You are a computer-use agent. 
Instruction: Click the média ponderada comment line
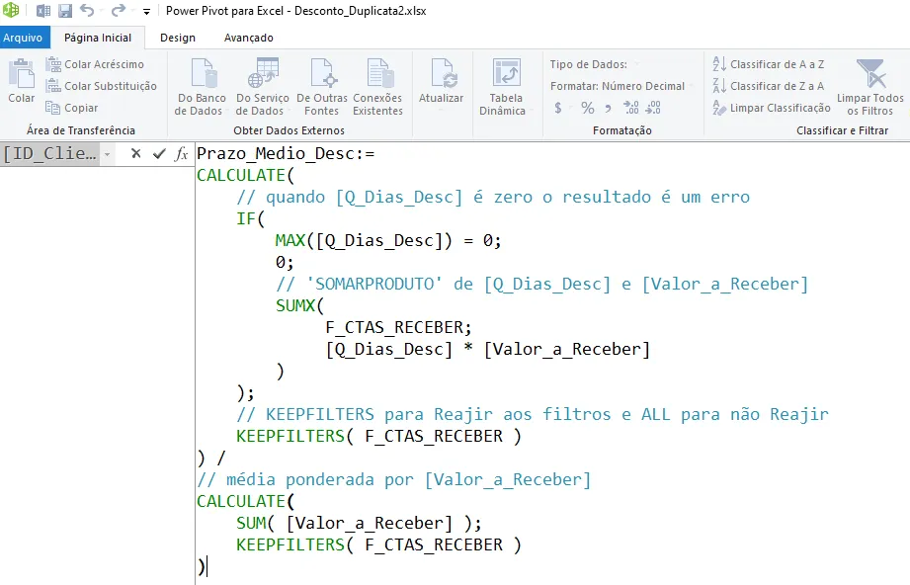tap(393, 480)
